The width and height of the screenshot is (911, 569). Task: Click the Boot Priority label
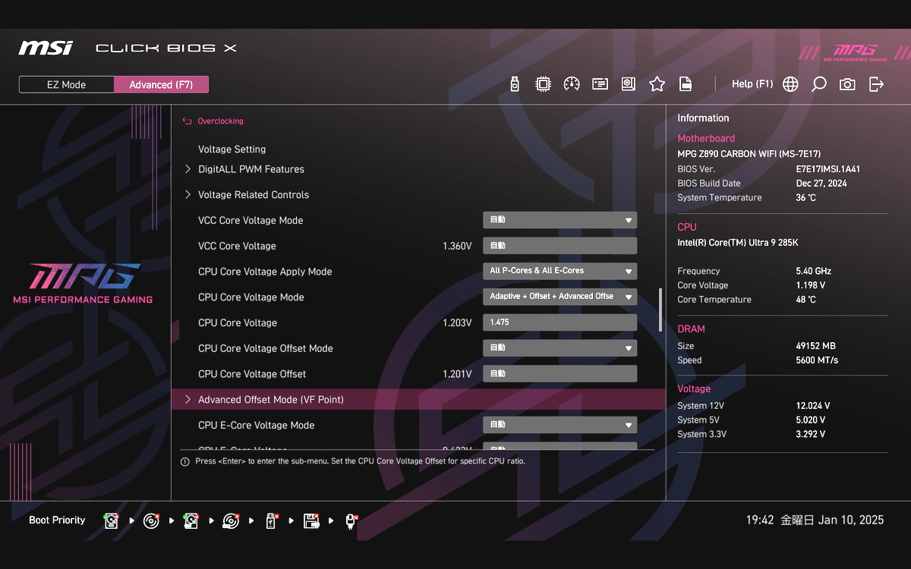pos(57,520)
